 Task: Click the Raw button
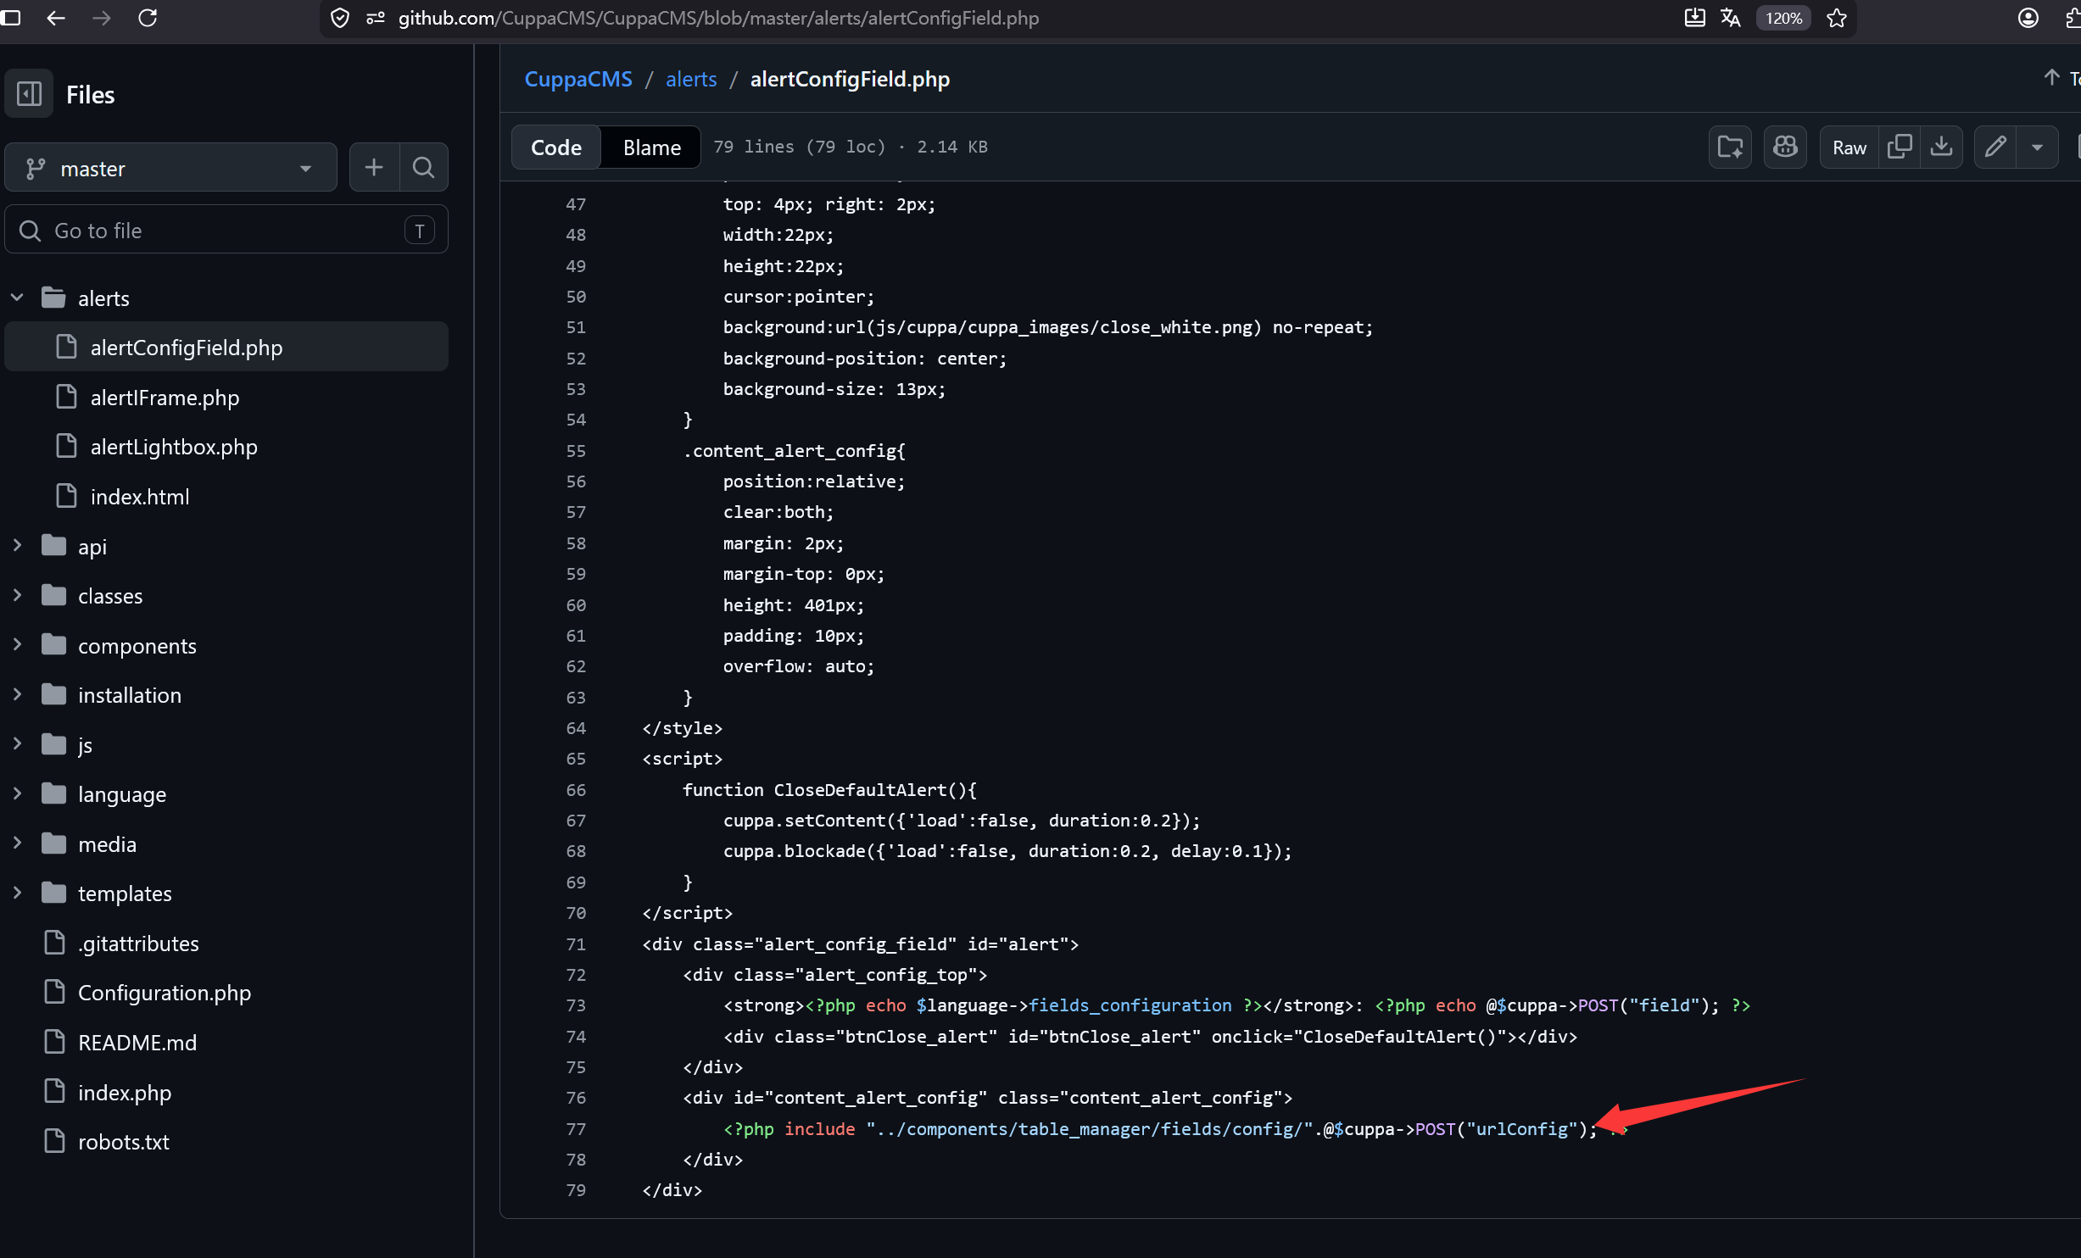pos(1849,147)
